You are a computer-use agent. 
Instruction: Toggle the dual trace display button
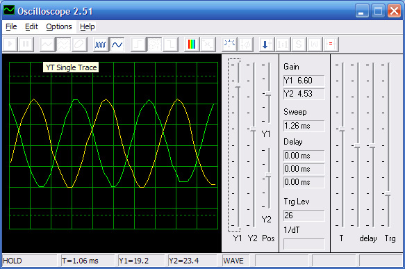[x=63, y=44]
